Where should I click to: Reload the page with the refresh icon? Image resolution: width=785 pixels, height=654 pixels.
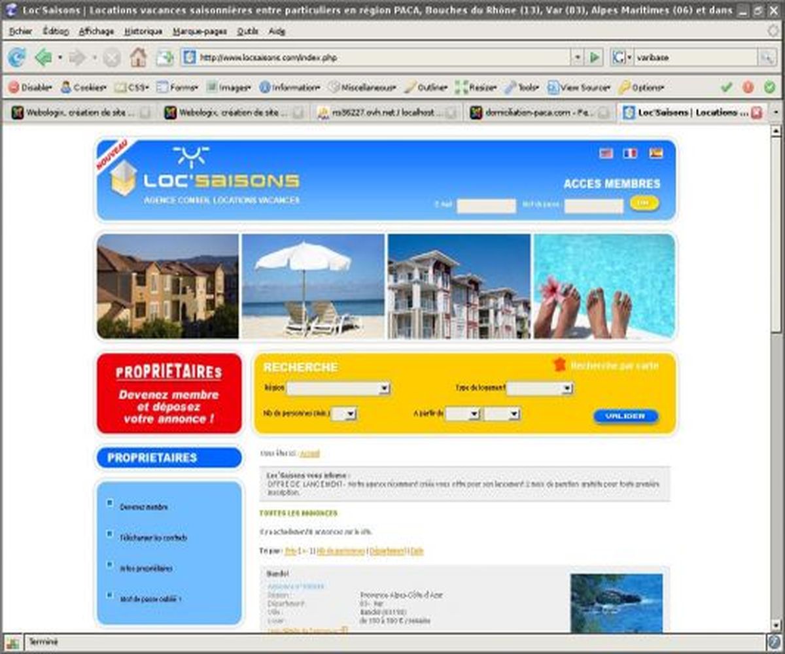click(x=16, y=58)
